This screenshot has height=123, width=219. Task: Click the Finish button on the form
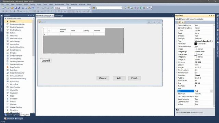[134, 78]
